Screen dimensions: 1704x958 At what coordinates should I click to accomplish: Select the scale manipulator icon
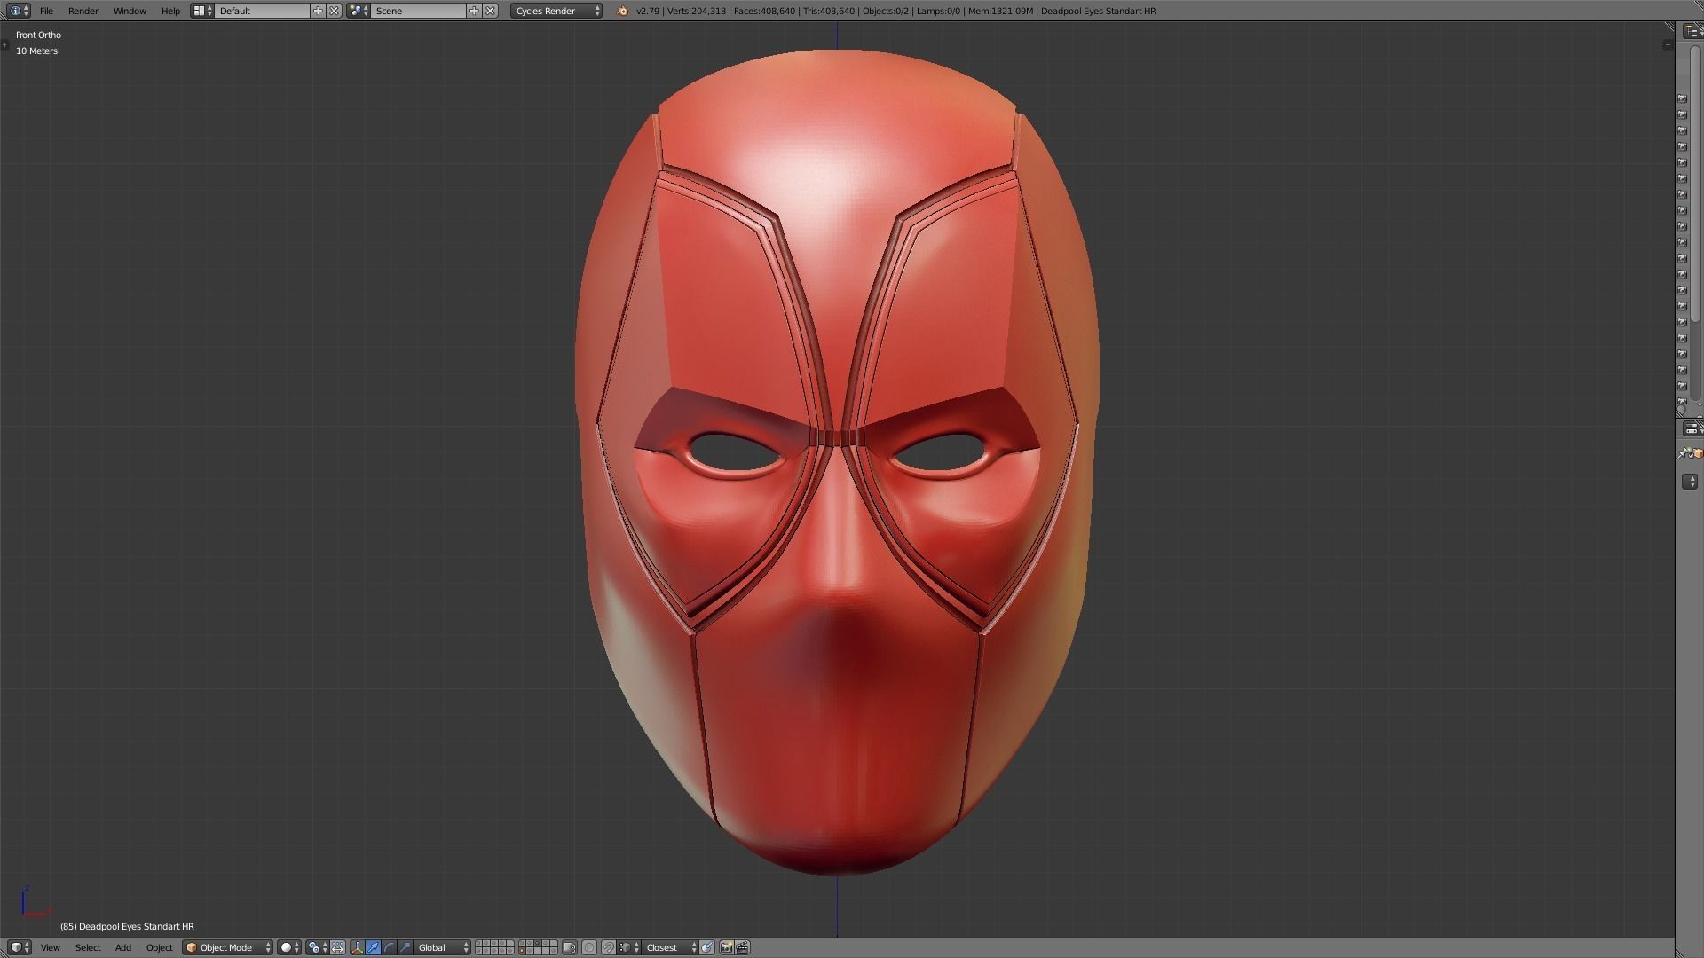(x=405, y=947)
